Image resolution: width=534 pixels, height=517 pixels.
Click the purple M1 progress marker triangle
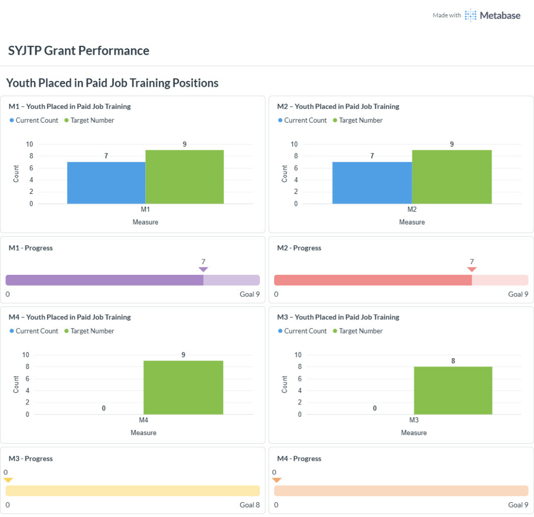point(204,269)
